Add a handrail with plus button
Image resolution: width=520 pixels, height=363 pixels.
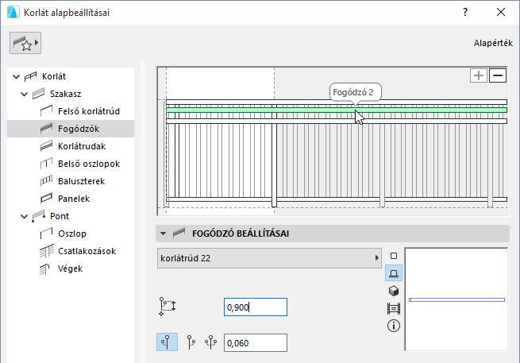click(x=479, y=75)
